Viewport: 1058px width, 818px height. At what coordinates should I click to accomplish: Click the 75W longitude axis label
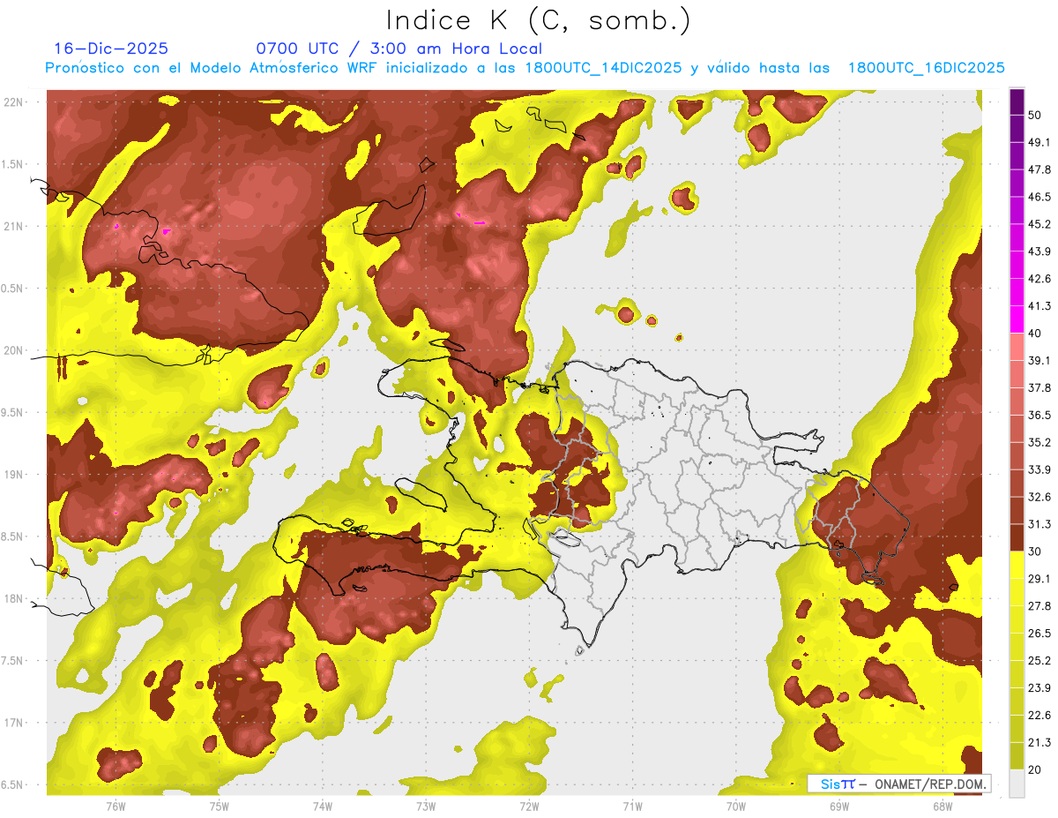tap(219, 807)
